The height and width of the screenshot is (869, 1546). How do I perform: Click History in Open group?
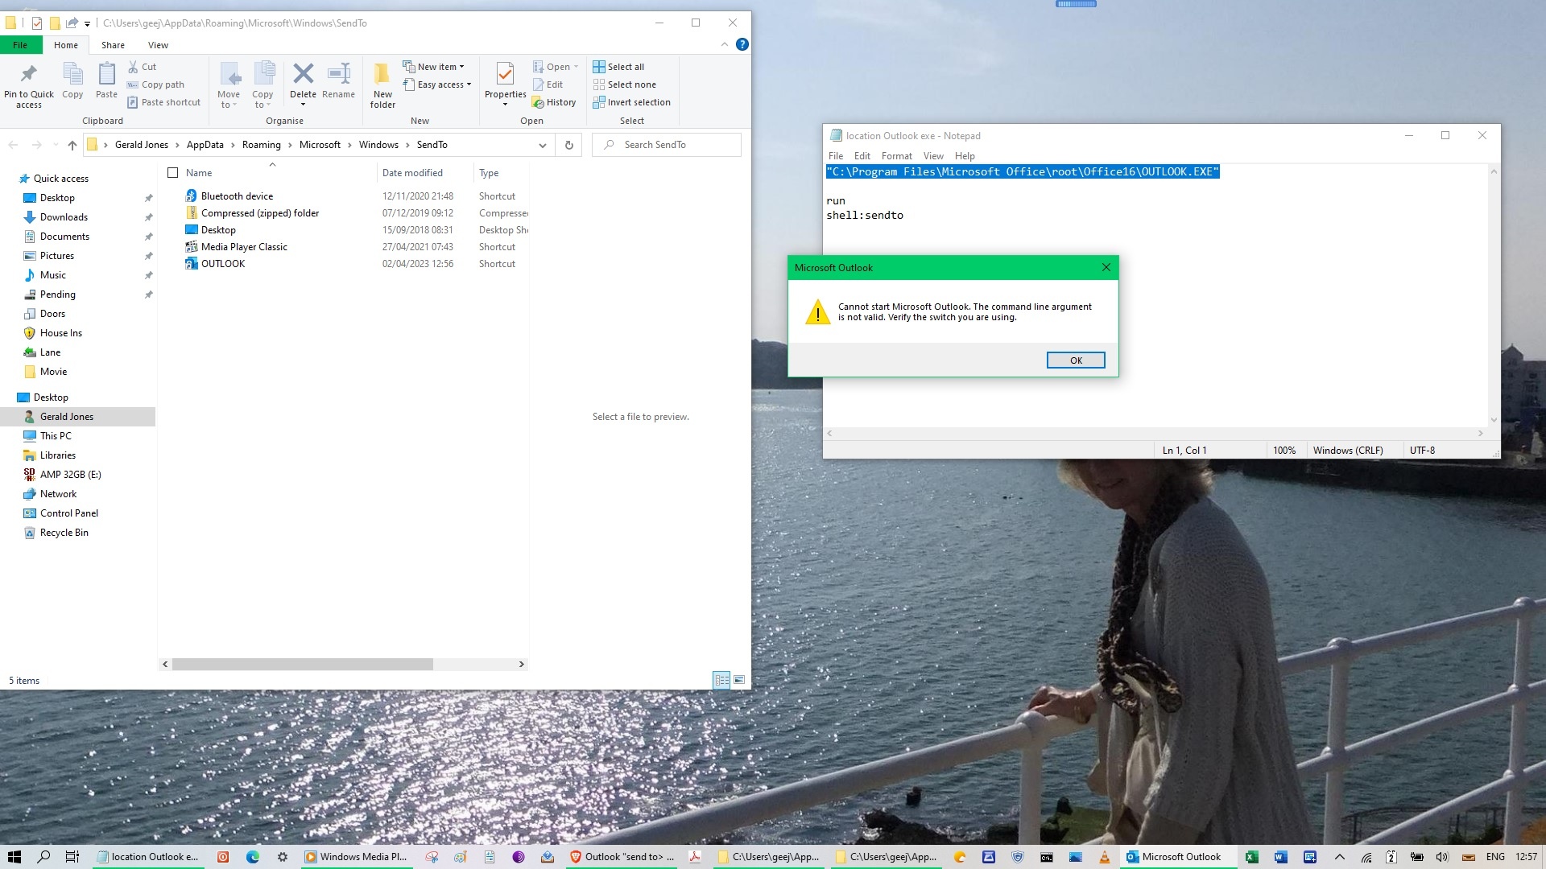pyautogui.click(x=554, y=102)
